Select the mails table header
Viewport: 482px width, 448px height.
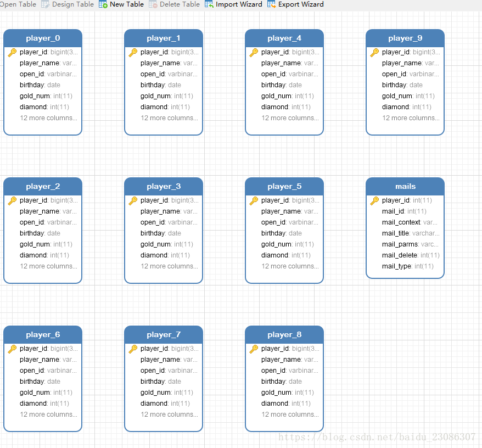[x=405, y=186]
